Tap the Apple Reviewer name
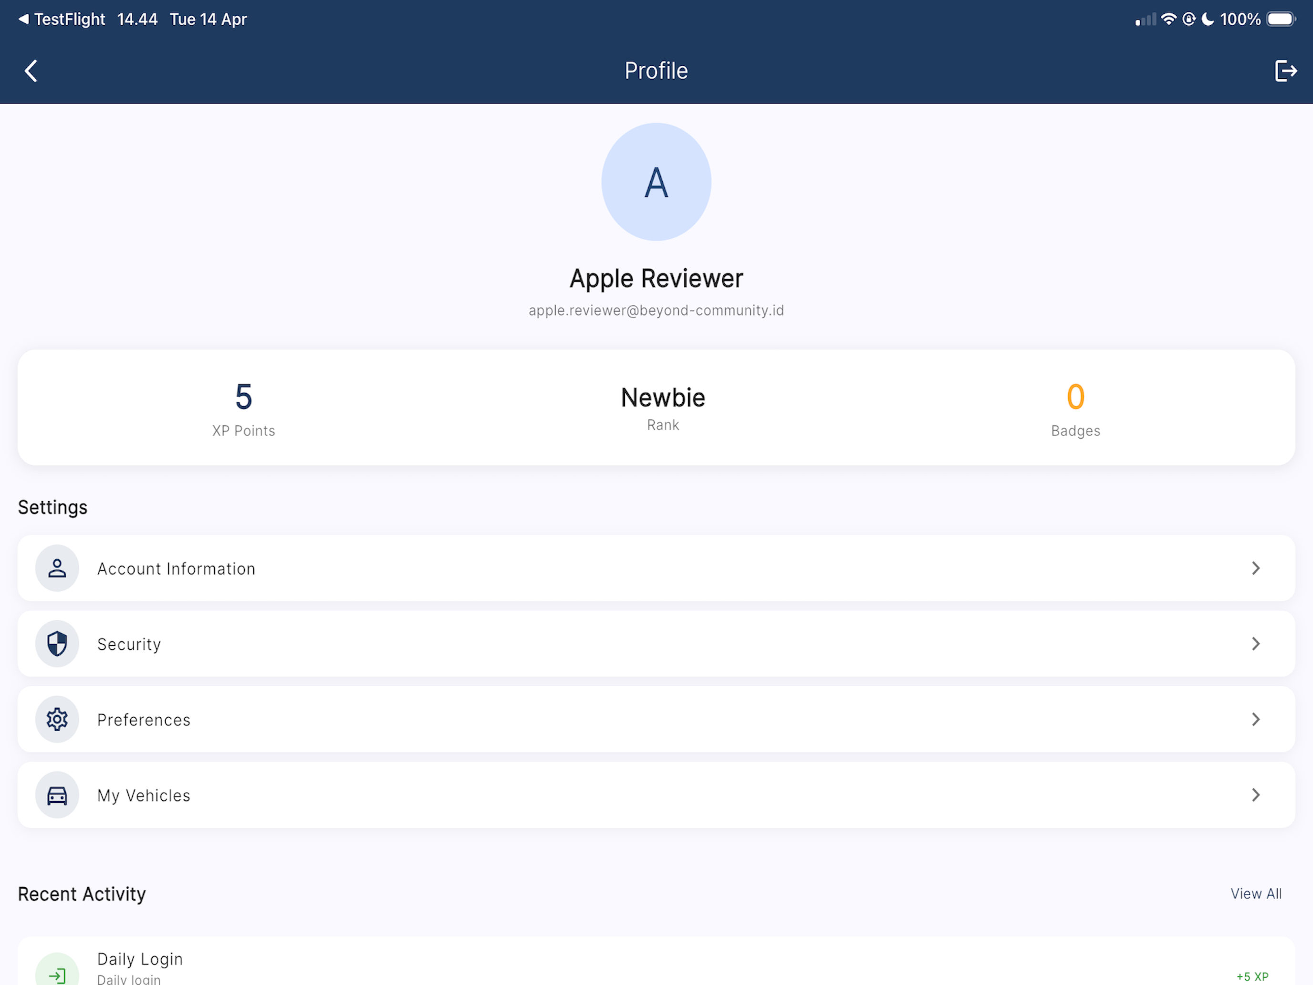The height and width of the screenshot is (985, 1313). tap(656, 278)
